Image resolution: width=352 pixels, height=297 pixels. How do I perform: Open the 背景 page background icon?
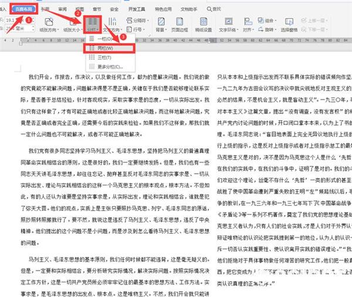pos(160,22)
